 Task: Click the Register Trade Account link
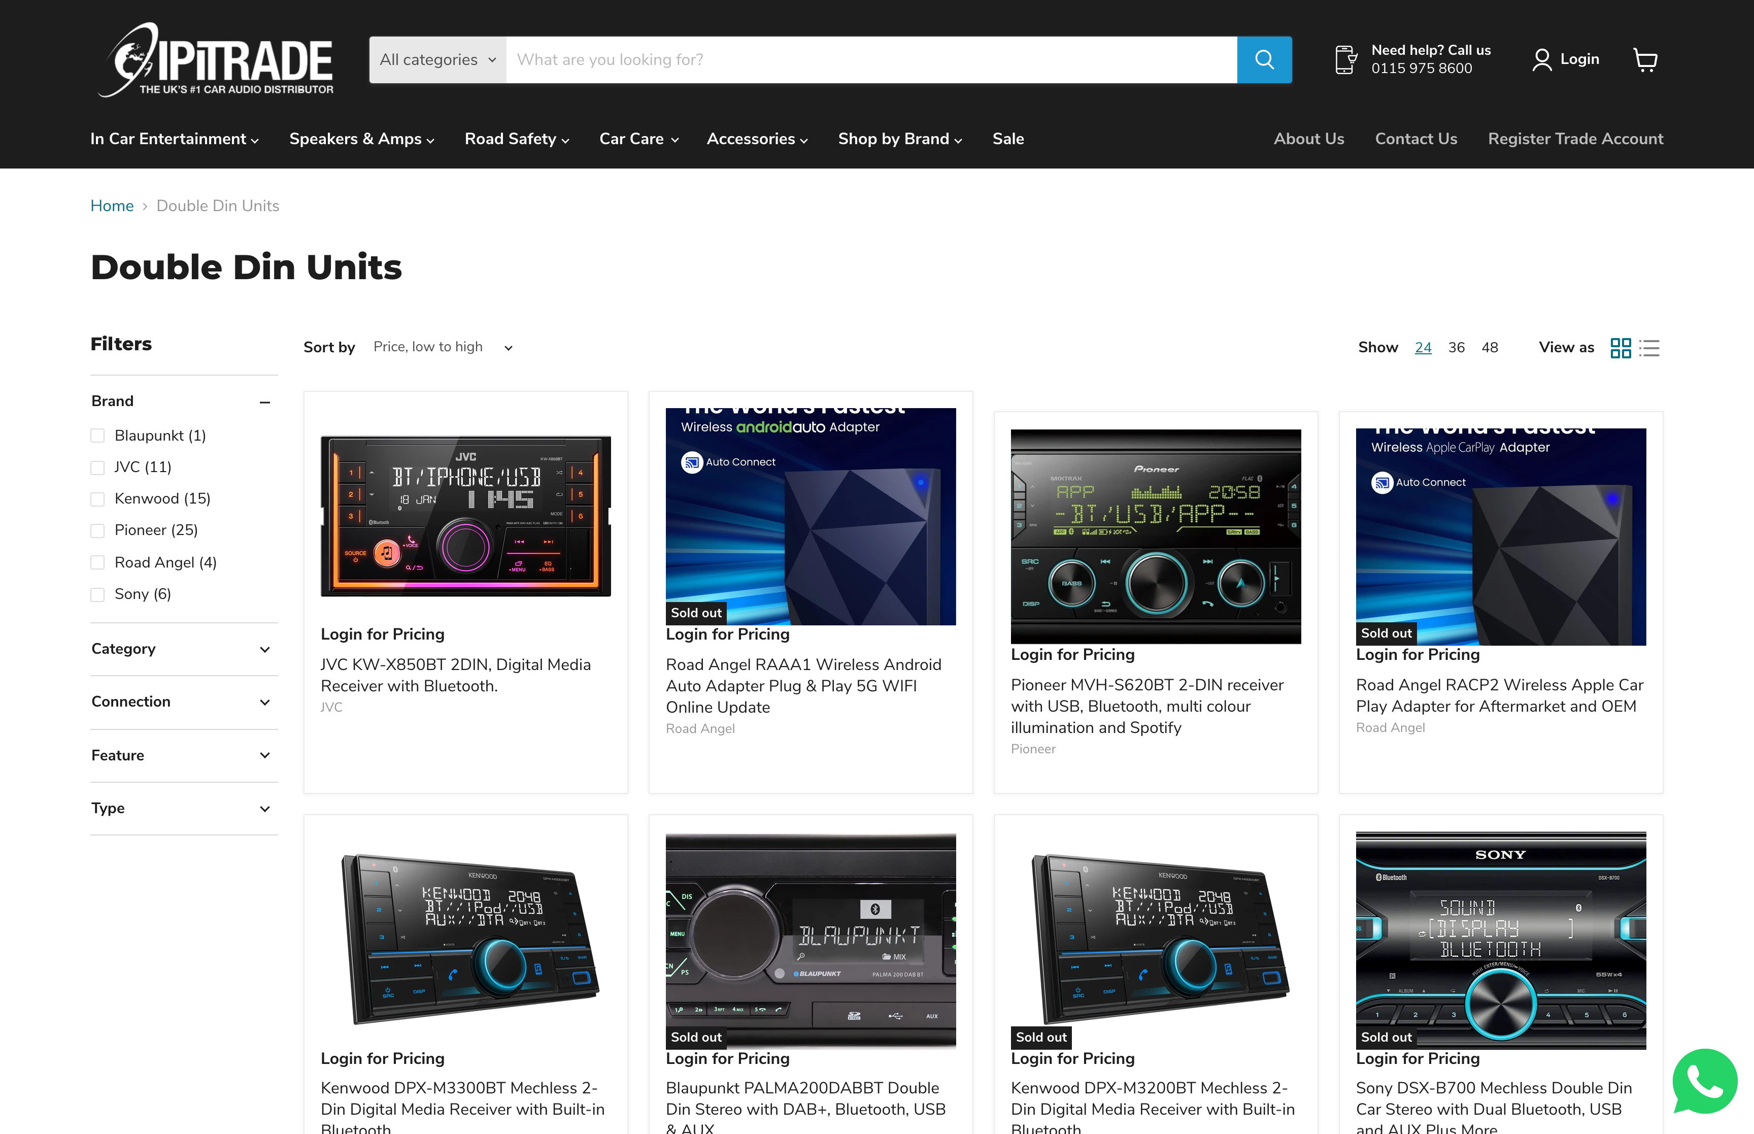click(1575, 139)
